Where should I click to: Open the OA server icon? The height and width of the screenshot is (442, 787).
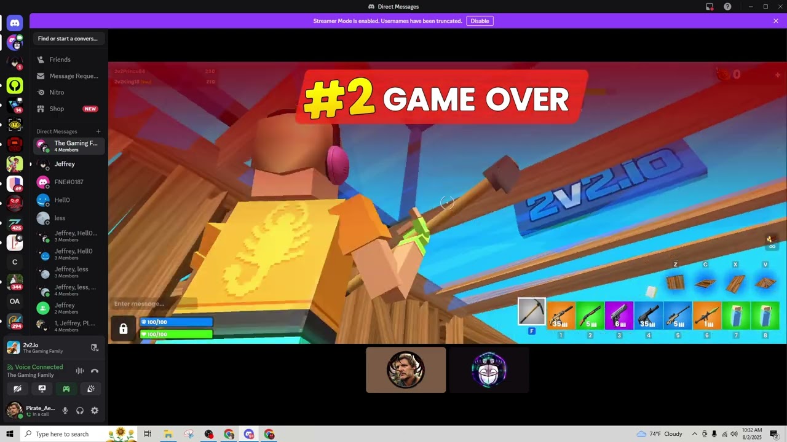pyautogui.click(x=15, y=301)
